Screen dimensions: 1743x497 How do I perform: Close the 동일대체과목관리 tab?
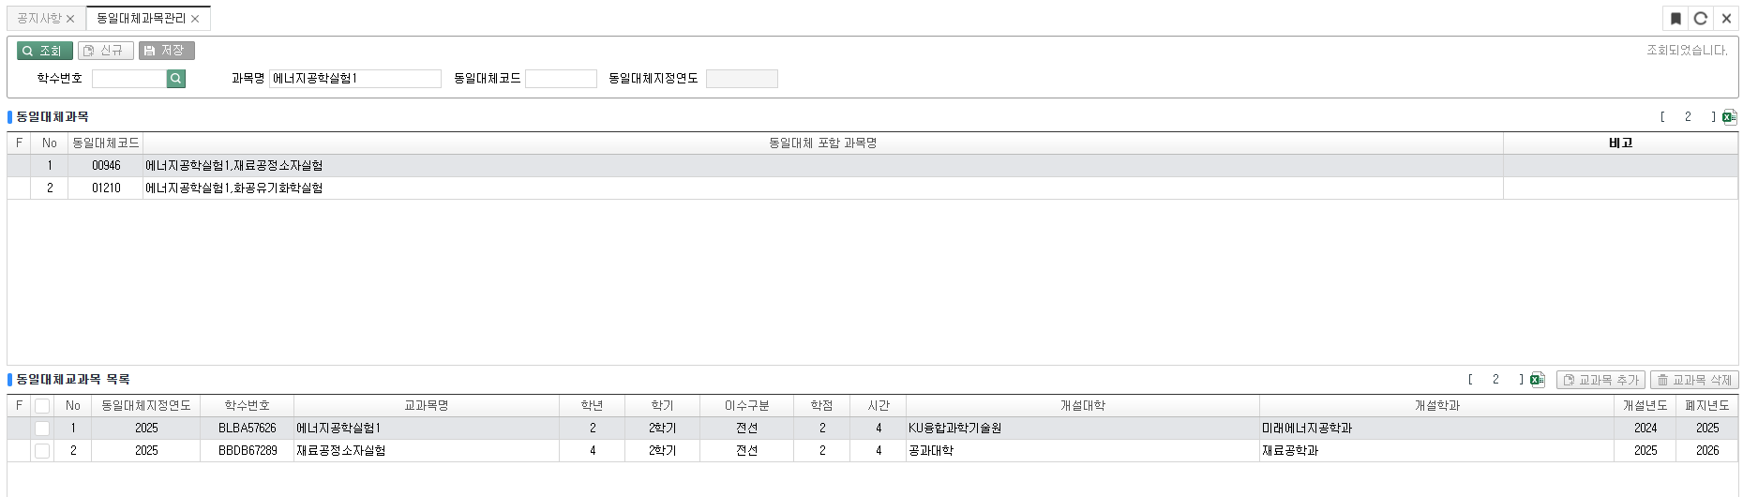(195, 19)
